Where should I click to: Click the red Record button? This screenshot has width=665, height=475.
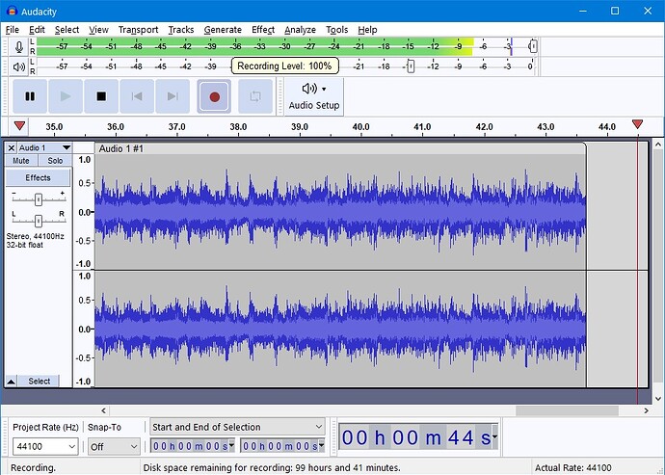click(x=215, y=96)
